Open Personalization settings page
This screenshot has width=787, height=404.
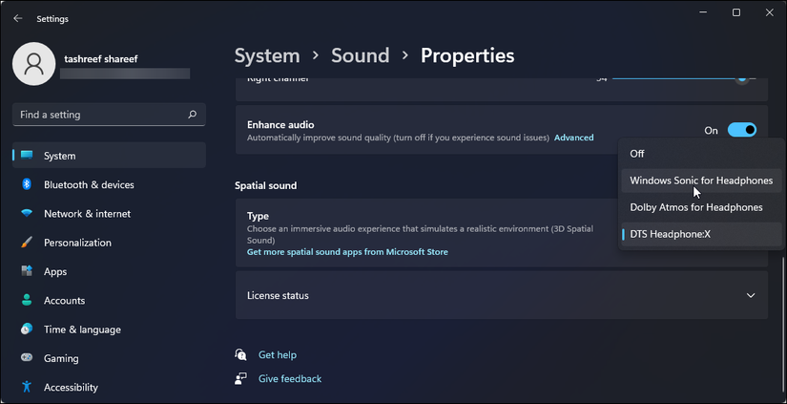77,243
